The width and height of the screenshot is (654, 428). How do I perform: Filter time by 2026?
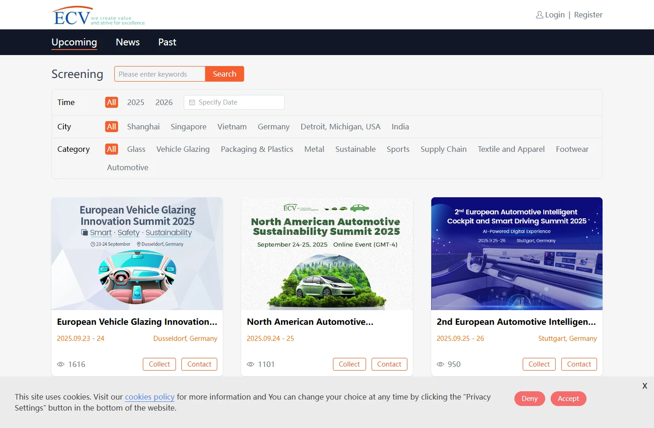pyautogui.click(x=164, y=102)
